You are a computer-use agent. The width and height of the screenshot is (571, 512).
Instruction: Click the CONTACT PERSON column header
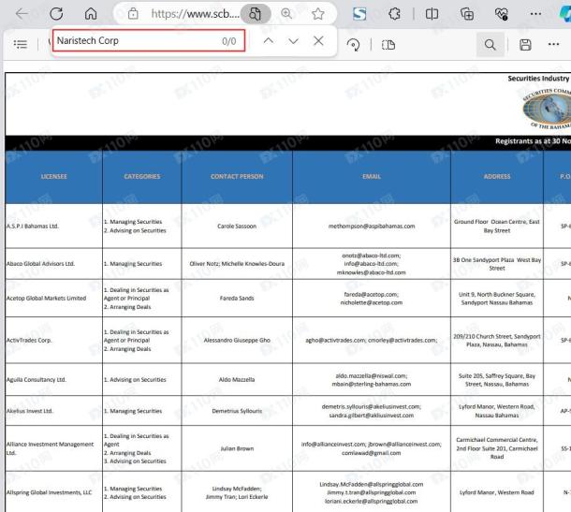pos(237,176)
